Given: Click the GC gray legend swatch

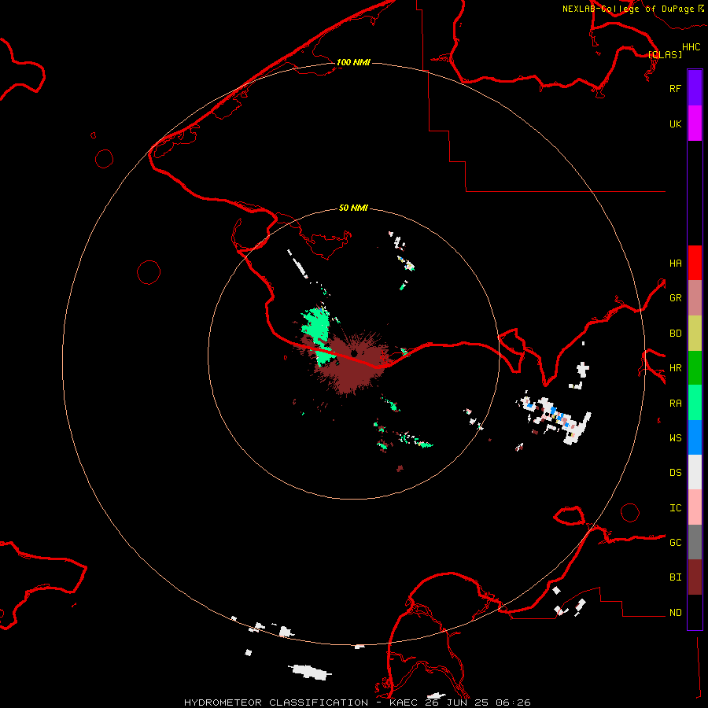Looking at the screenshot, I should [x=695, y=542].
